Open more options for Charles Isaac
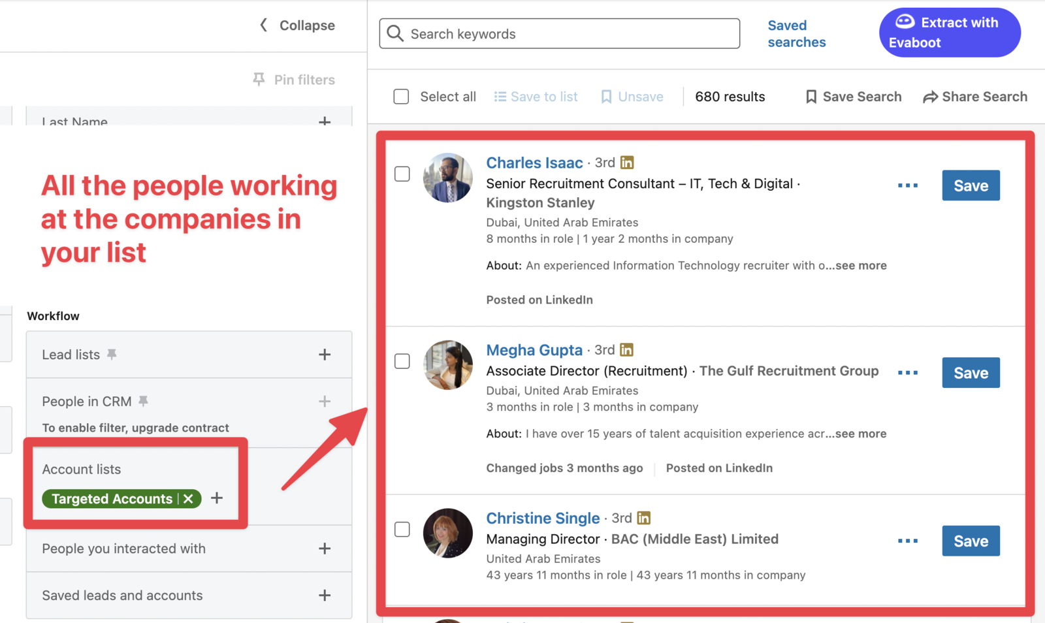The width and height of the screenshot is (1045, 623). click(x=908, y=185)
